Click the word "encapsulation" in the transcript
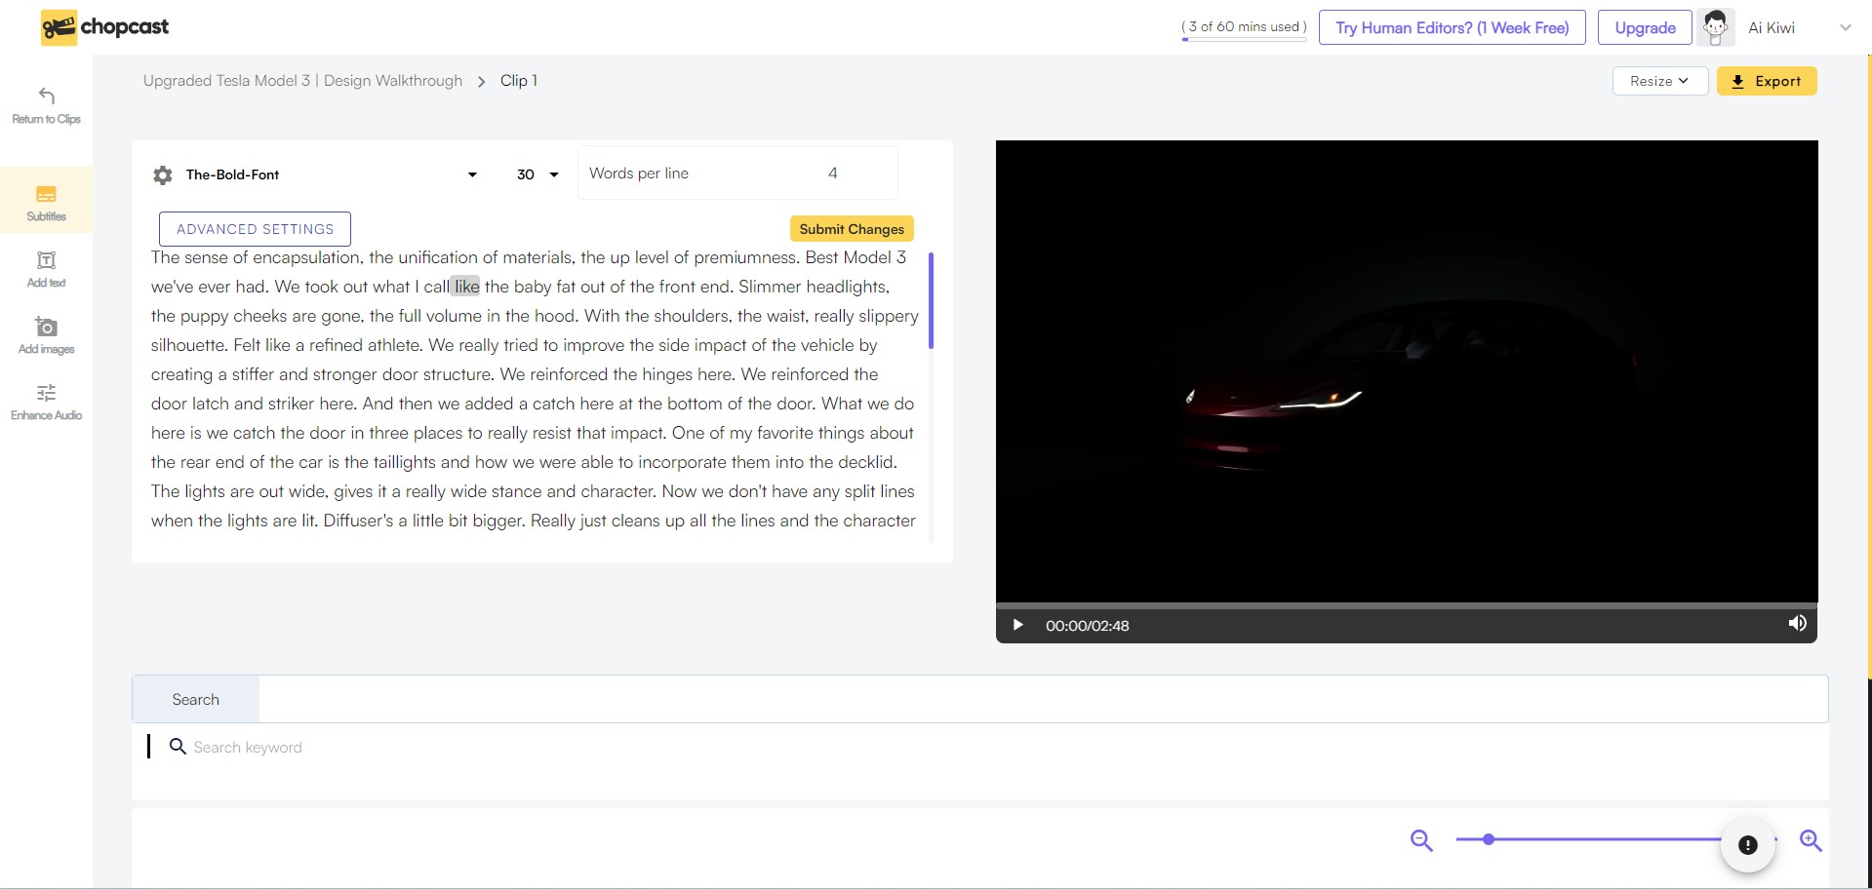 point(307,257)
